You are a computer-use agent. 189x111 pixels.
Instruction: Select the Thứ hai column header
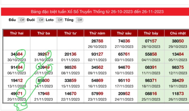click(x=17, y=33)
